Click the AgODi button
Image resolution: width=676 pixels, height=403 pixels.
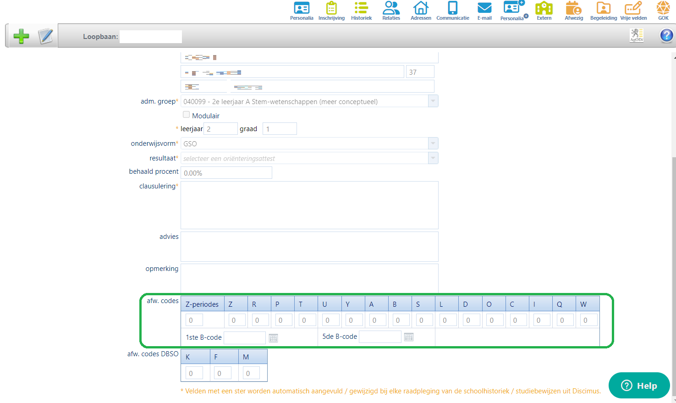coord(637,35)
